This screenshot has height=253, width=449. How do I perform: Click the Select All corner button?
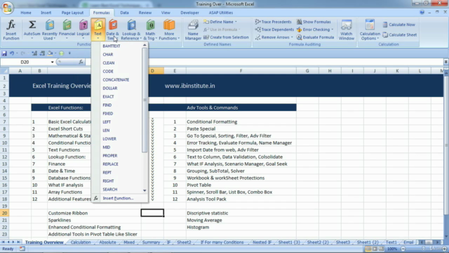click(x=5, y=70)
